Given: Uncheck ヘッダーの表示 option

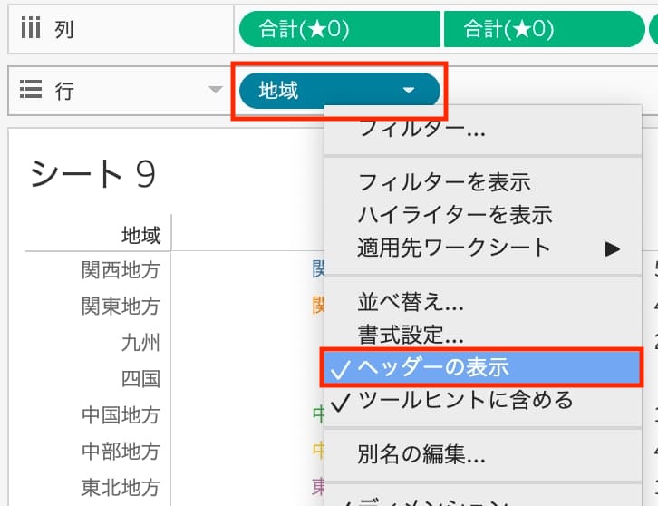Looking at the screenshot, I should (433, 367).
